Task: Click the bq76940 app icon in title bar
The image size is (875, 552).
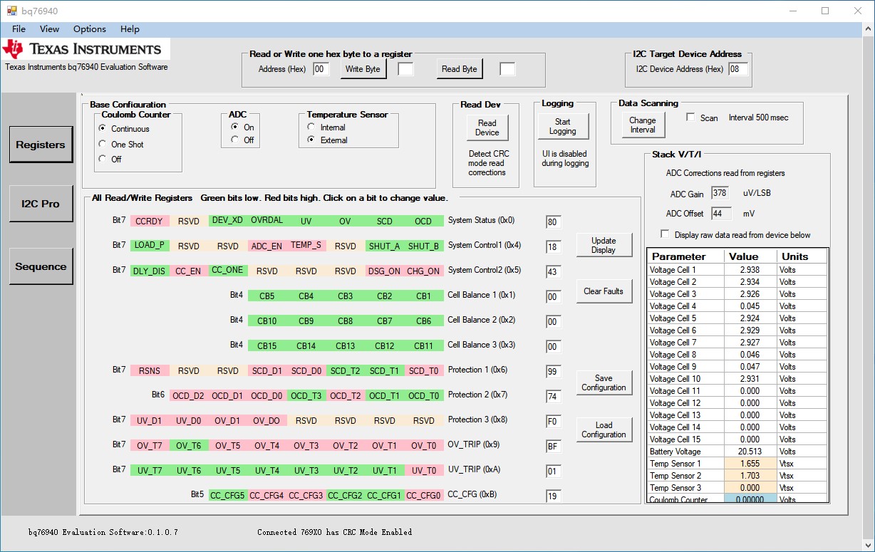Action: pyautogui.click(x=11, y=11)
